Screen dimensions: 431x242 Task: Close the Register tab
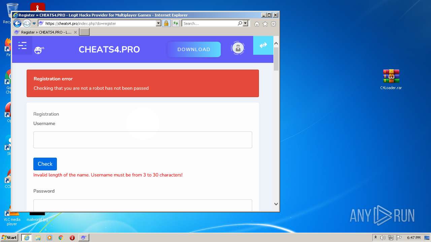click(x=75, y=32)
